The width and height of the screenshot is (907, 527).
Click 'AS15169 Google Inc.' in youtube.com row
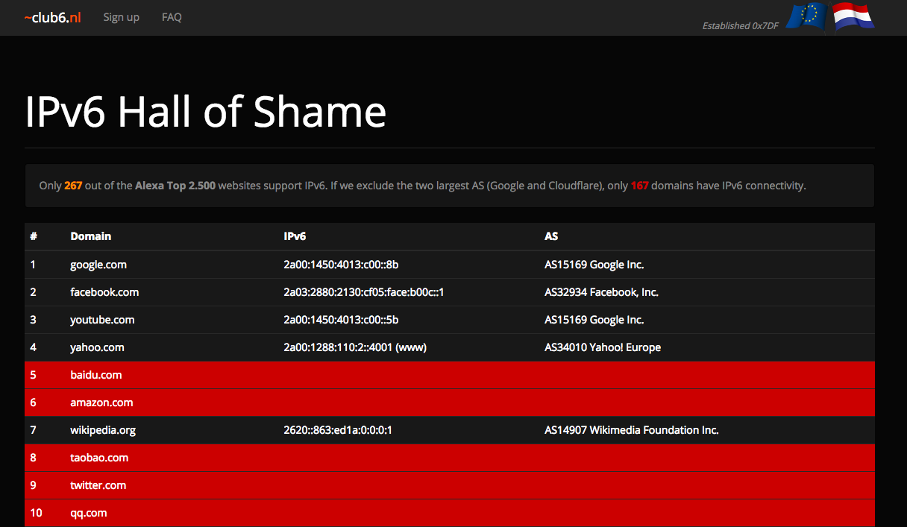594,320
